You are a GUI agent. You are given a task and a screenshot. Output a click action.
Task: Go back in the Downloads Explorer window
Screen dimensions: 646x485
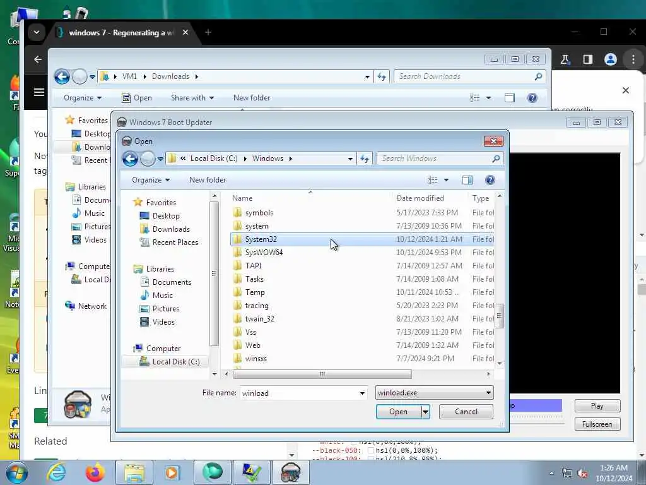(x=62, y=76)
